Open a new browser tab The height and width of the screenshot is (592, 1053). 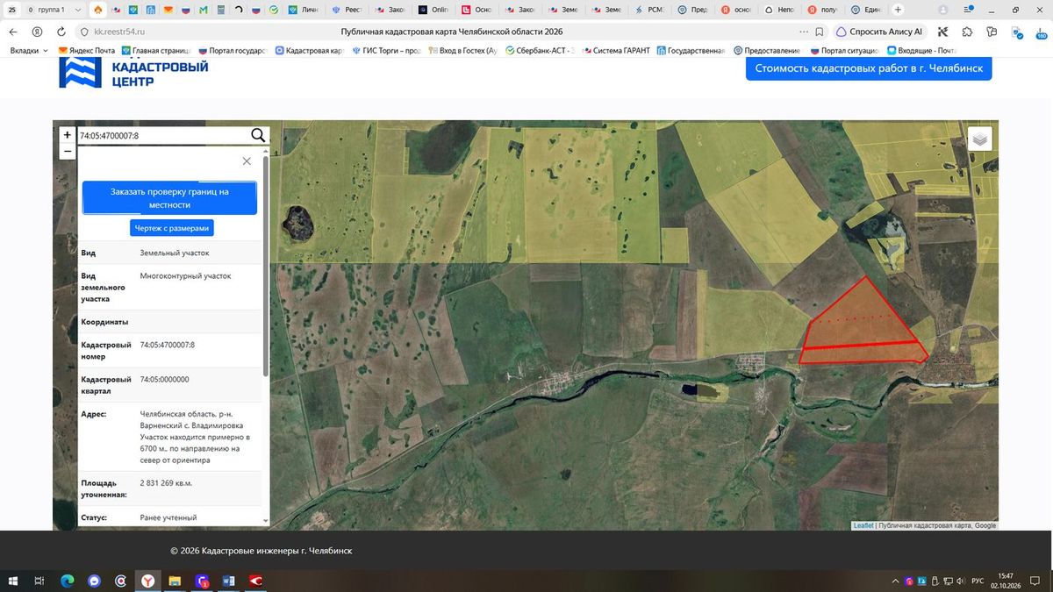pos(897,10)
